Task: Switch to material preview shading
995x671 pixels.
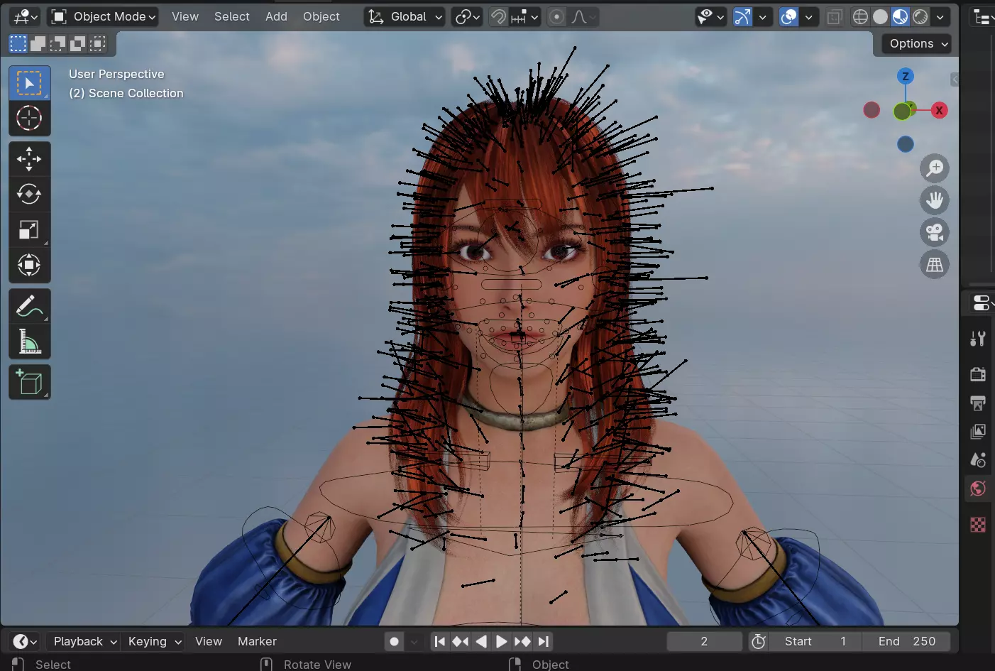Action: (x=900, y=16)
